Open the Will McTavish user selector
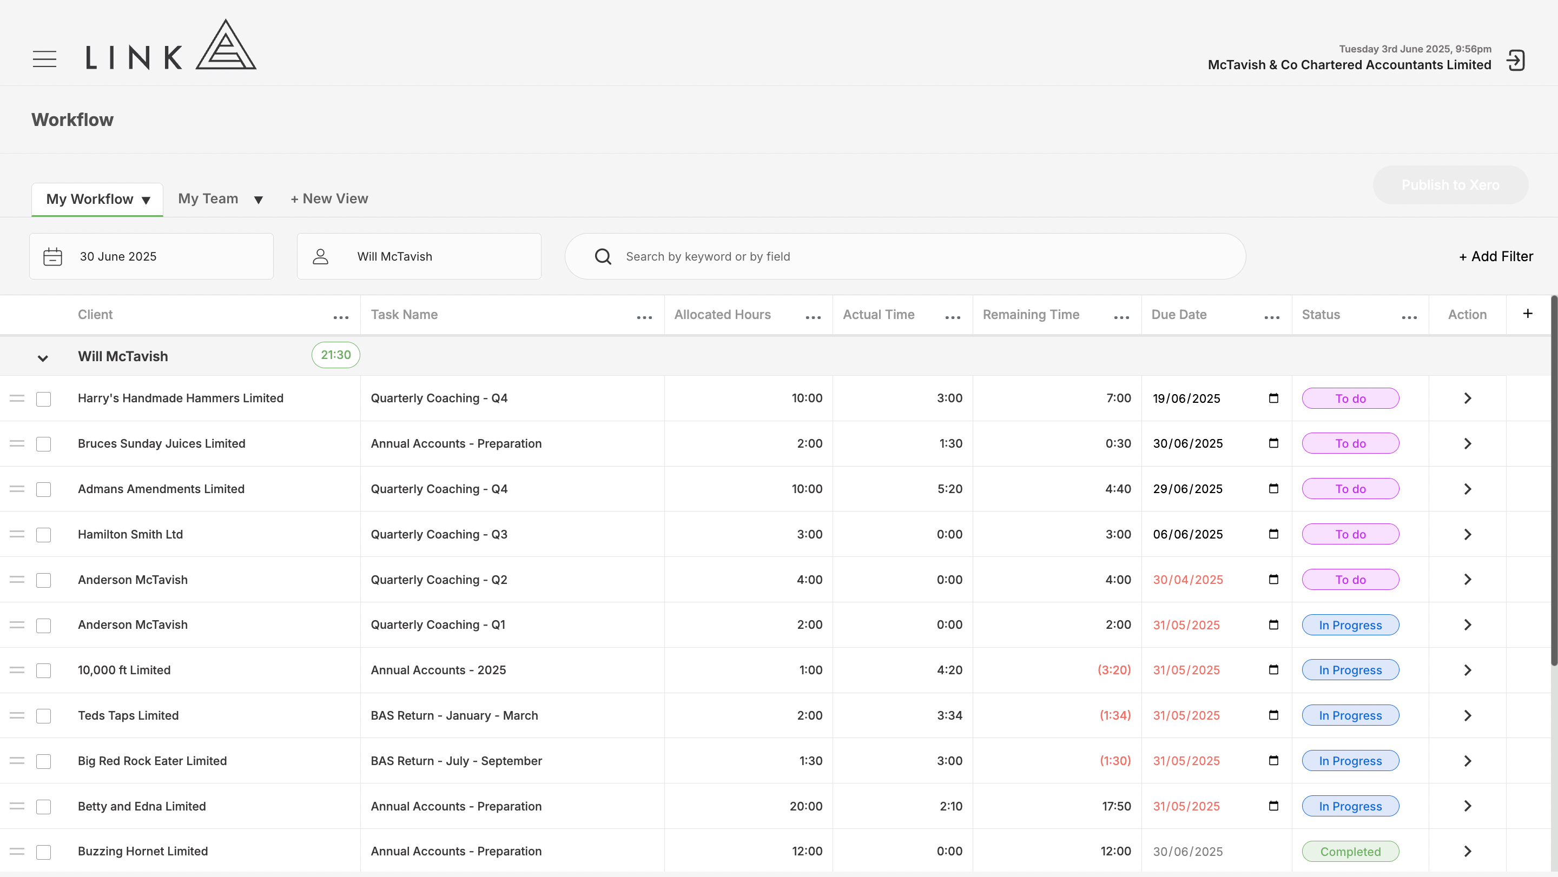This screenshot has height=877, width=1558. [x=419, y=256]
